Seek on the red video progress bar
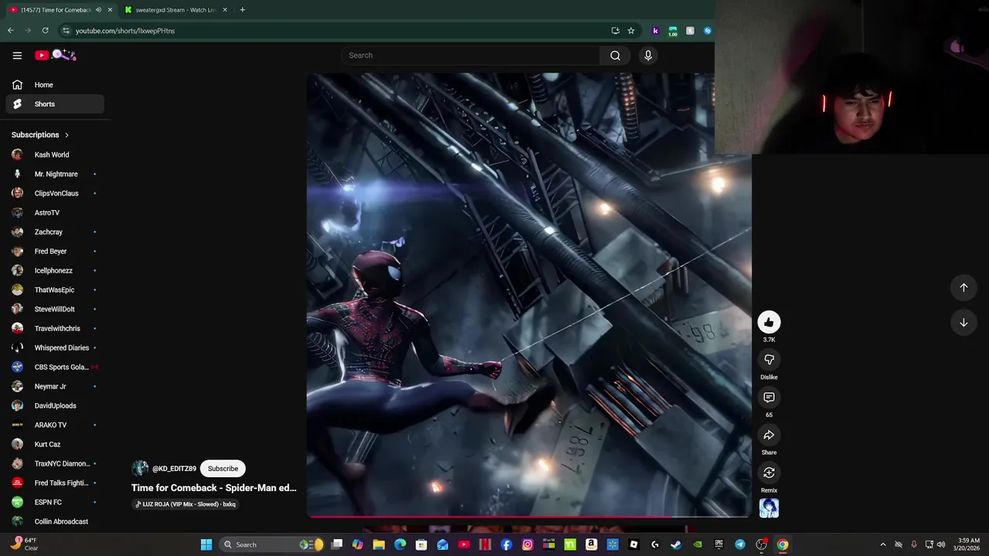 pos(528,516)
